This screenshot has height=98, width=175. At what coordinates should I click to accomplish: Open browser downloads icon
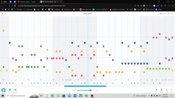point(169,6)
